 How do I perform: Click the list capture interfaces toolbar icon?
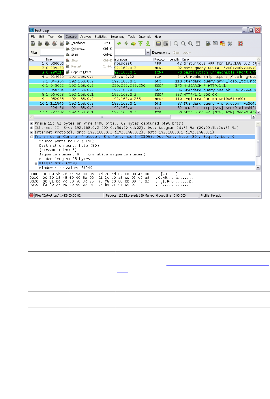point(33,44)
